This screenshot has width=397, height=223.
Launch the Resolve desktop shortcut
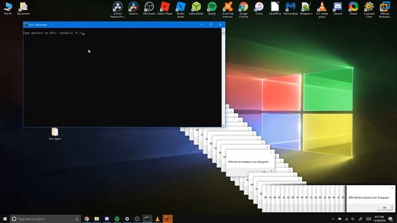point(133,8)
